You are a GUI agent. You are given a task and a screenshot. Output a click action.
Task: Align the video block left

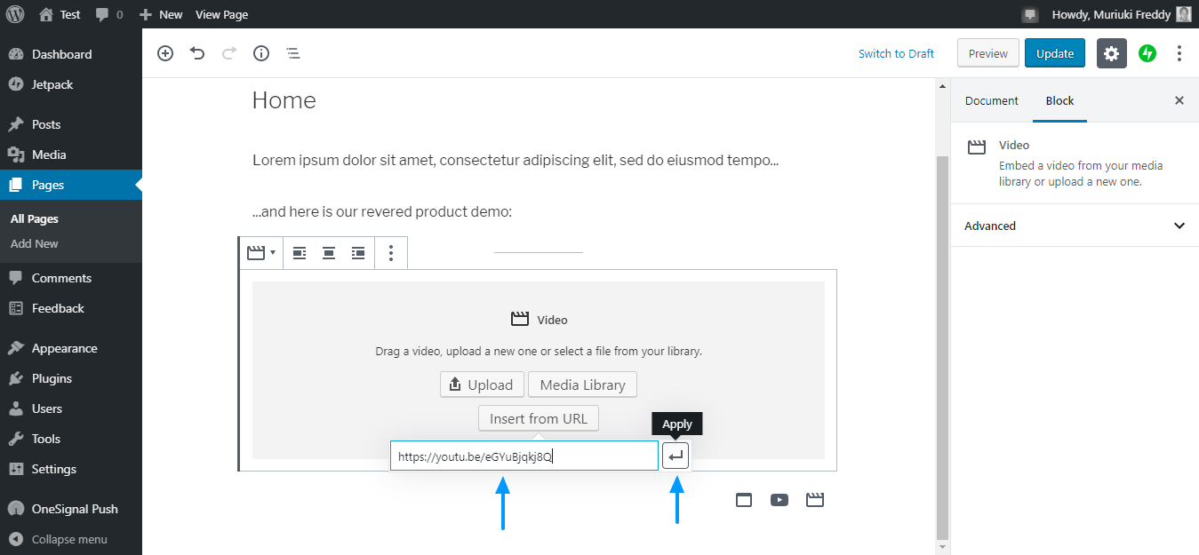coord(300,253)
